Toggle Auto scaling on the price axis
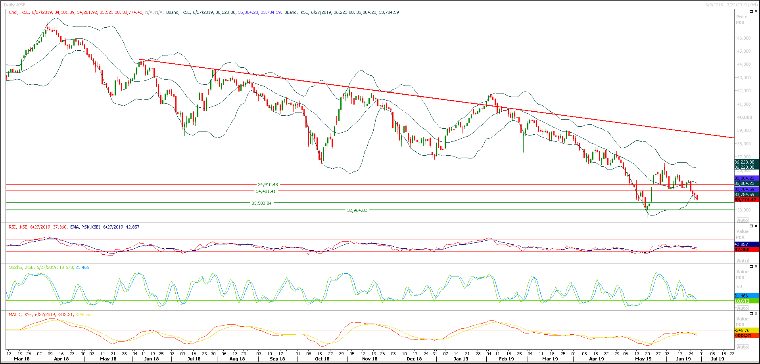Image resolution: width=760 pixels, height=364 pixels. (x=742, y=220)
